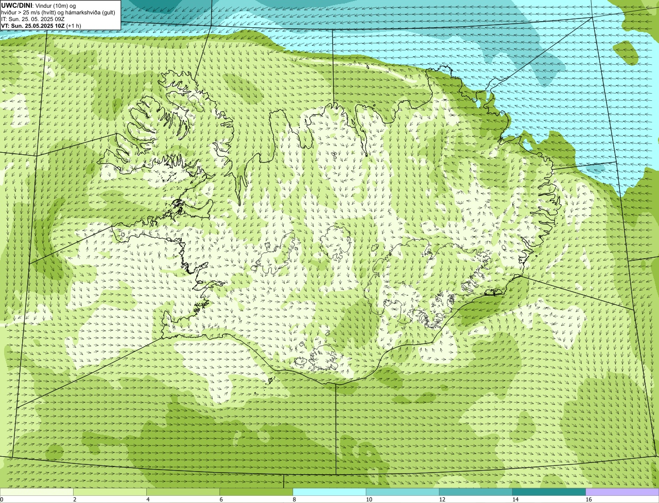Screen dimensions: 659x503
Task: Click the legend tick label '0'
Action: (x=2, y=499)
